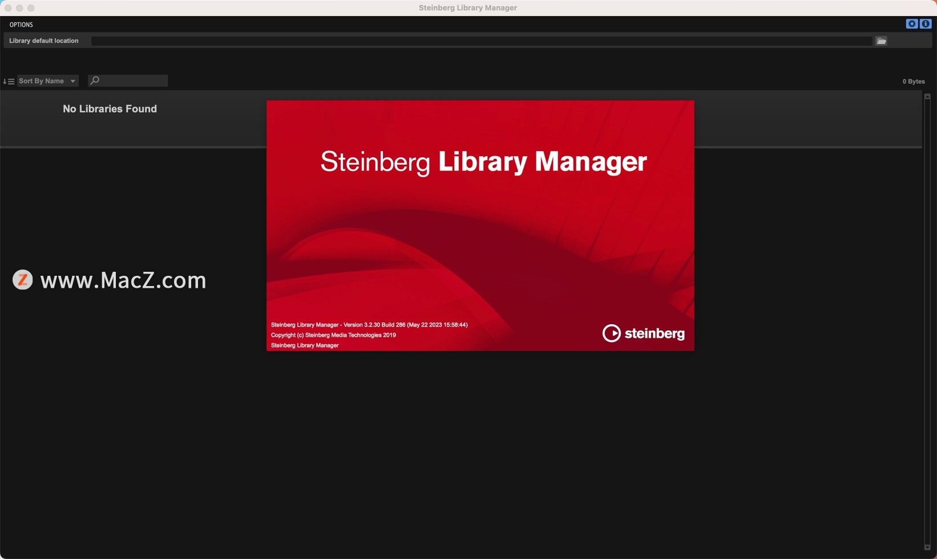Click "Library default location" label
This screenshot has height=559, width=937.
pyautogui.click(x=44, y=41)
